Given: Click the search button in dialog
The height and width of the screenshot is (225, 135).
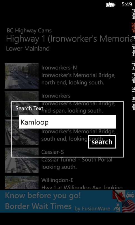Looking at the screenshot, I should pyautogui.click(x=102, y=142).
